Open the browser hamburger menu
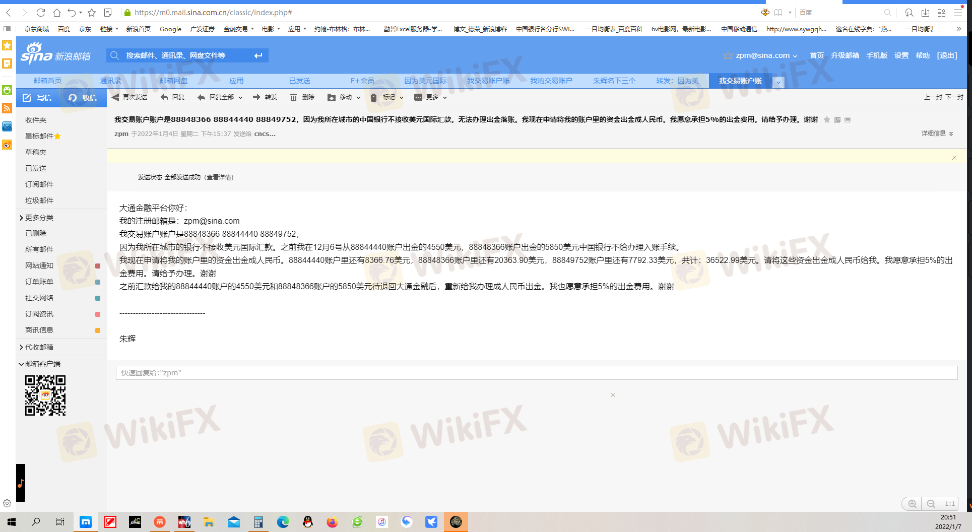 tap(958, 13)
